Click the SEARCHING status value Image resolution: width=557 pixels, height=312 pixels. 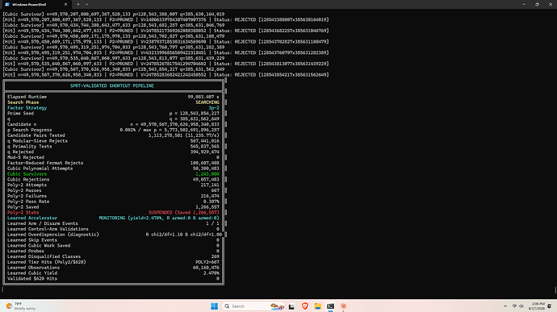pyautogui.click(x=207, y=102)
